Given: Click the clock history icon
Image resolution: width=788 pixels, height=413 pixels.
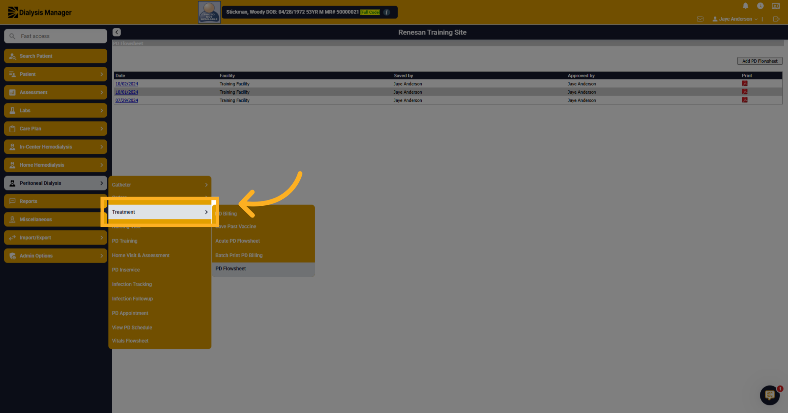Looking at the screenshot, I should pyautogui.click(x=760, y=6).
